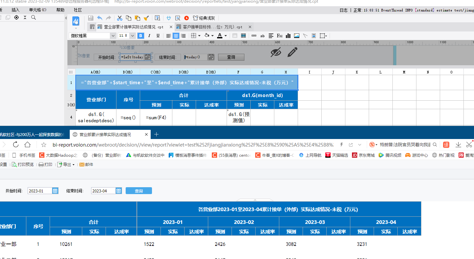
Task: Click 打印预览 print preview link
Action: click(x=23, y=165)
